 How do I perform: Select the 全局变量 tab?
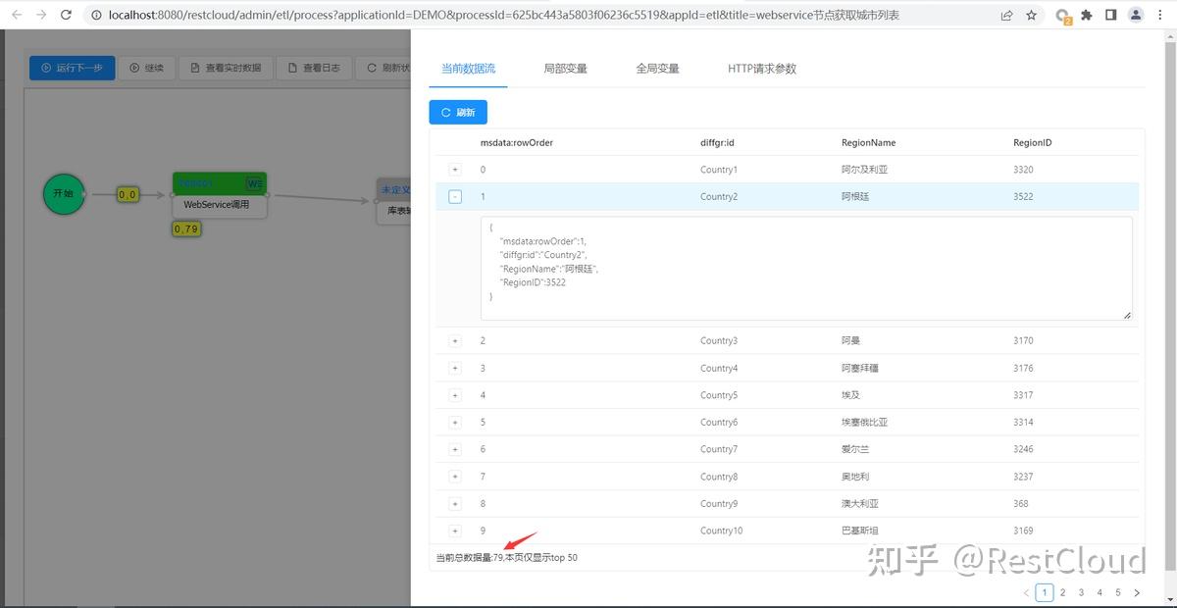pyautogui.click(x=657, y=69)
